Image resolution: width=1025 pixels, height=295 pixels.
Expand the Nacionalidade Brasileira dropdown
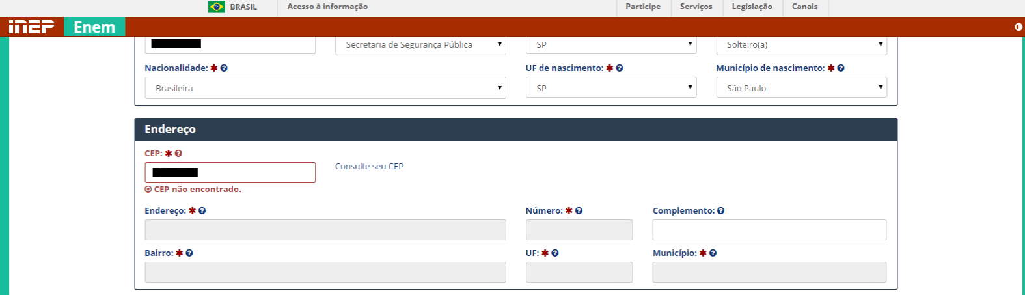click(x=325, y=88)
